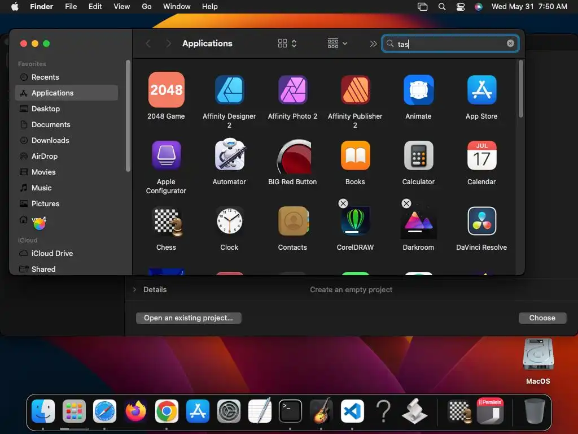Open Shared in the sidebar
578x434 pixels.
click(67, 270)
